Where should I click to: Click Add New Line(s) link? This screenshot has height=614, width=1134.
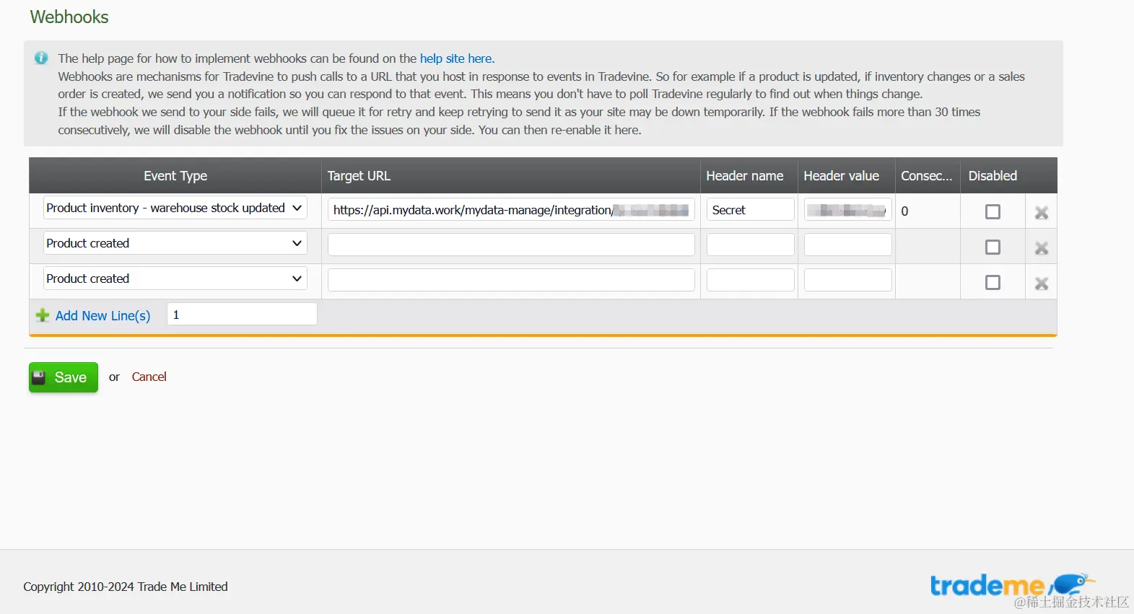(x=103, y=315)
